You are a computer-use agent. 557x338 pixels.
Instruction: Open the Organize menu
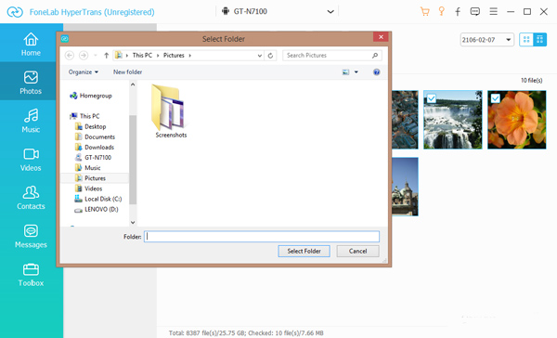coord(84,71)
